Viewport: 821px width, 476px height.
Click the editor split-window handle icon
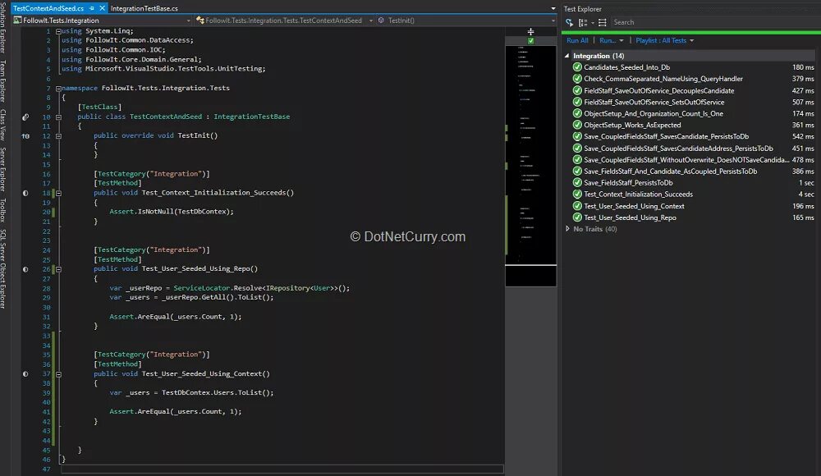pos(530,31)
